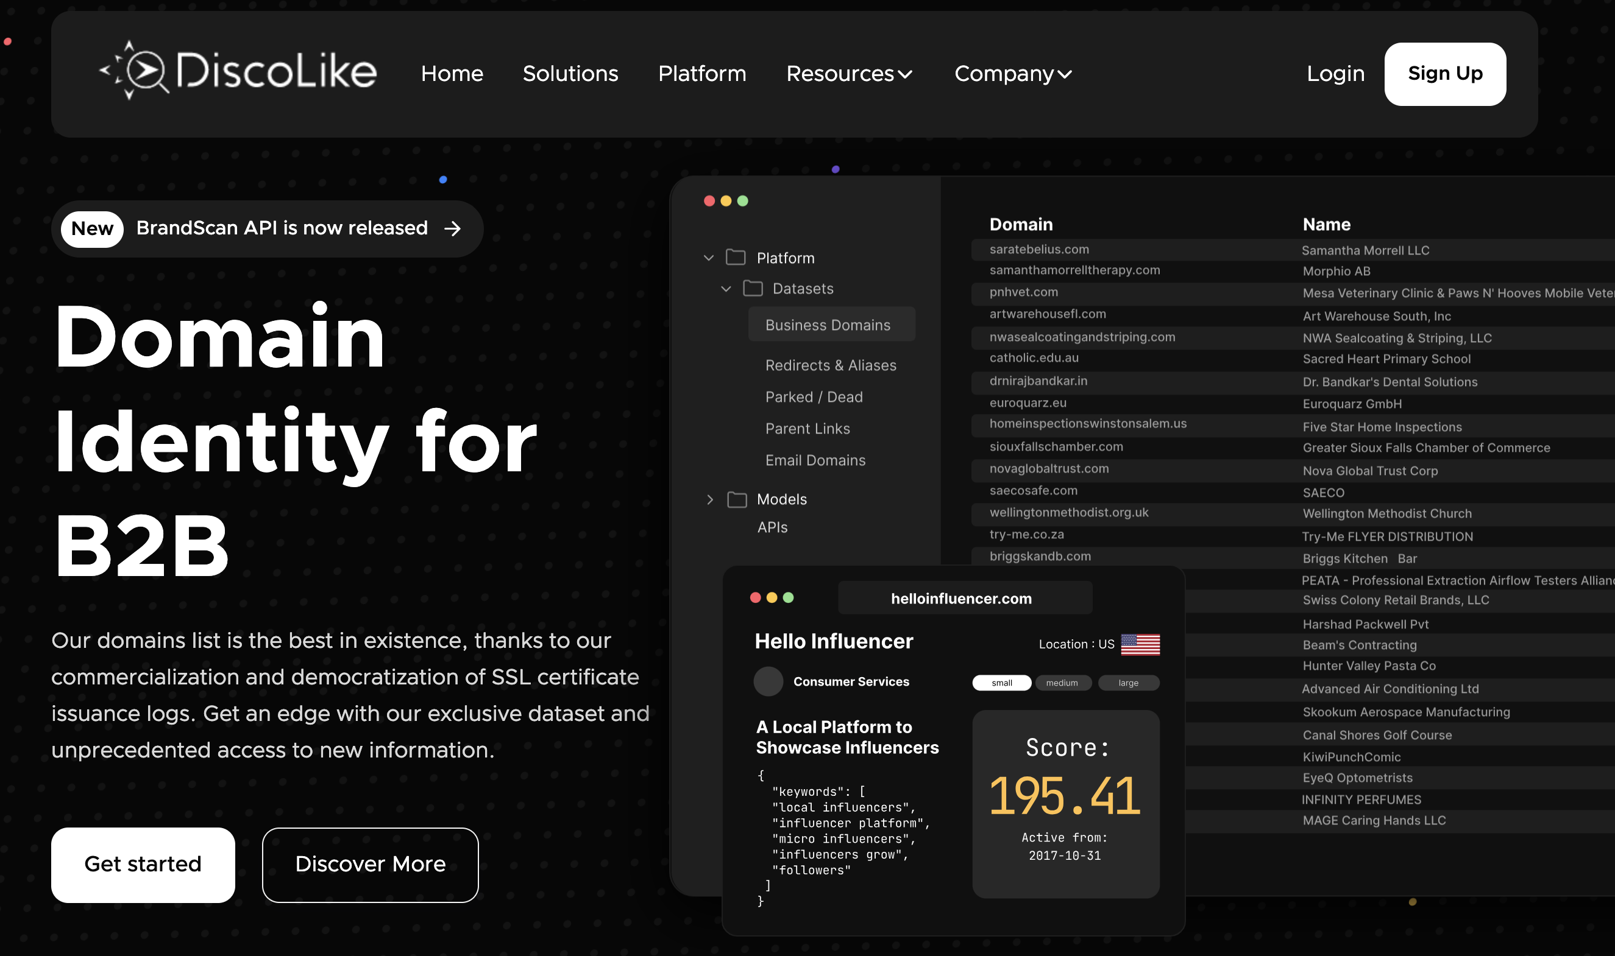Go to the Solutions nav item

[570, 74]
